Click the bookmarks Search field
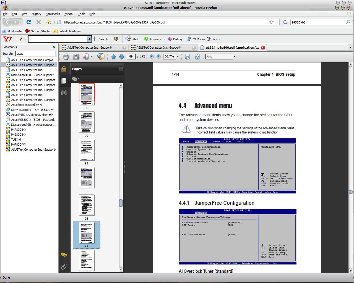Image resolution: width=354 pixels, height=283 pixels. (36, 54)
